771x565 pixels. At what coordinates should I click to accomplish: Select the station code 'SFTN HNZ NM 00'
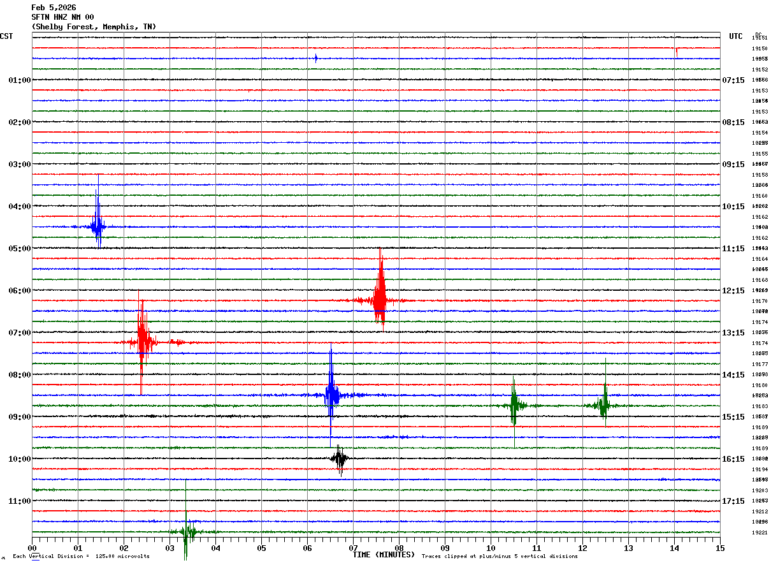coord(62,17)
